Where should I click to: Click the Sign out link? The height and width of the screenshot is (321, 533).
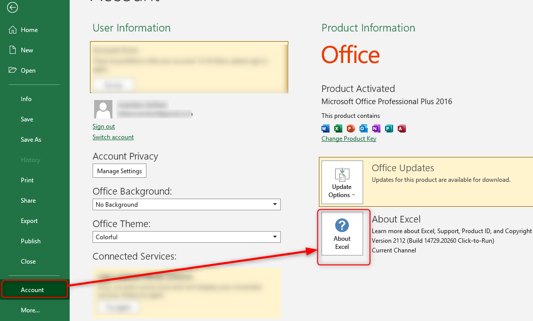(104, 126)
